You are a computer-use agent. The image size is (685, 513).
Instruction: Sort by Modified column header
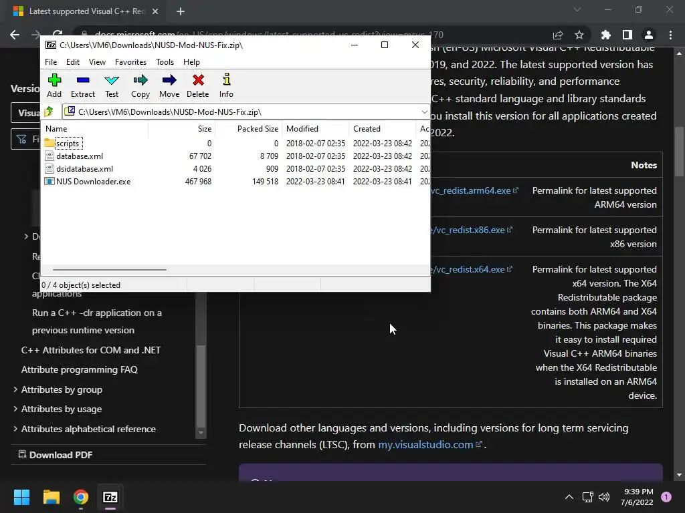tap(316, 129)
